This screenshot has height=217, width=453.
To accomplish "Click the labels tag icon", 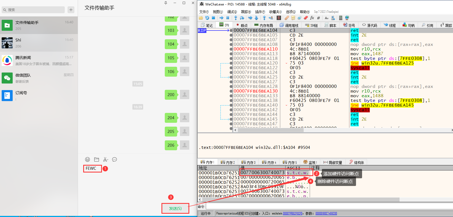I will 300,18.
